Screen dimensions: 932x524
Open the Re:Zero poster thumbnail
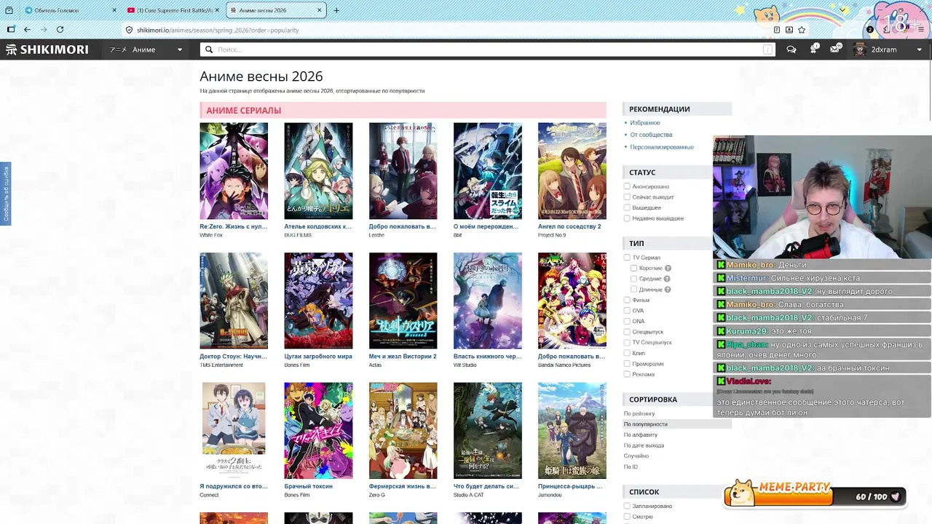tap(234, 171)
